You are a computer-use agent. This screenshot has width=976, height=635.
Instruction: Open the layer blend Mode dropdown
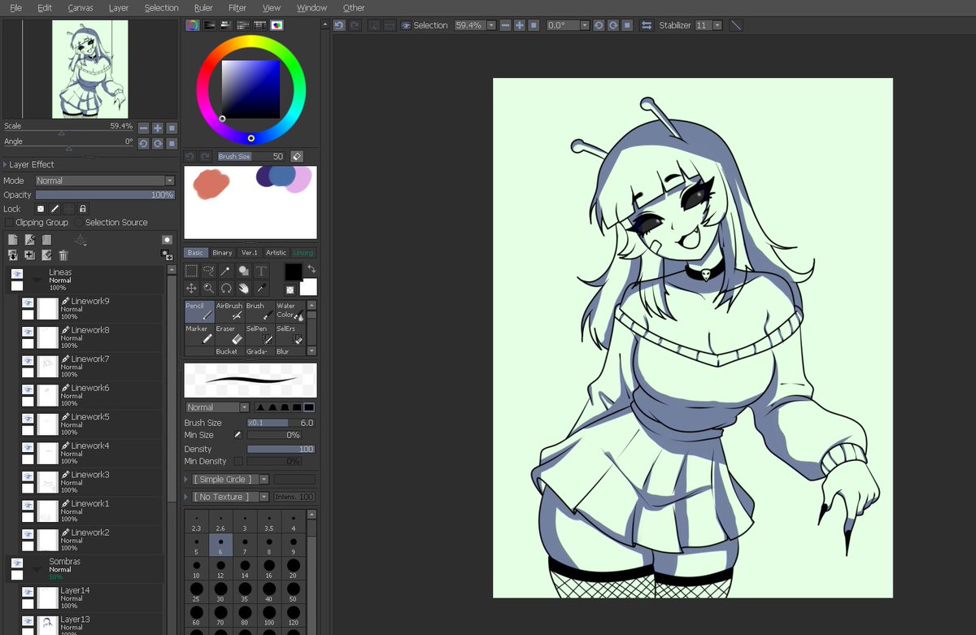[x=105, y=180]
